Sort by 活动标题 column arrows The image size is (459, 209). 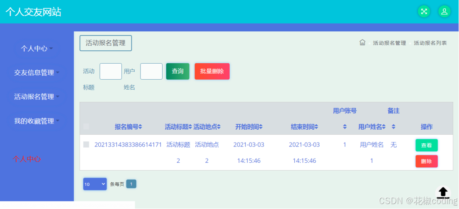(x=190, y=127)
